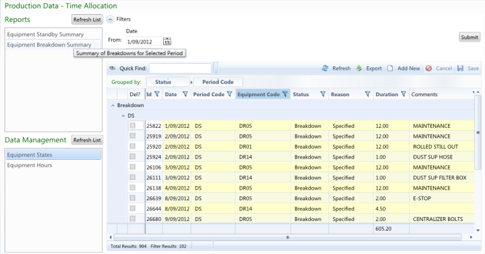Click the Cancel red circle icon
The width and height of the screenshot is (485, 254).
click(x=428, y=68)
